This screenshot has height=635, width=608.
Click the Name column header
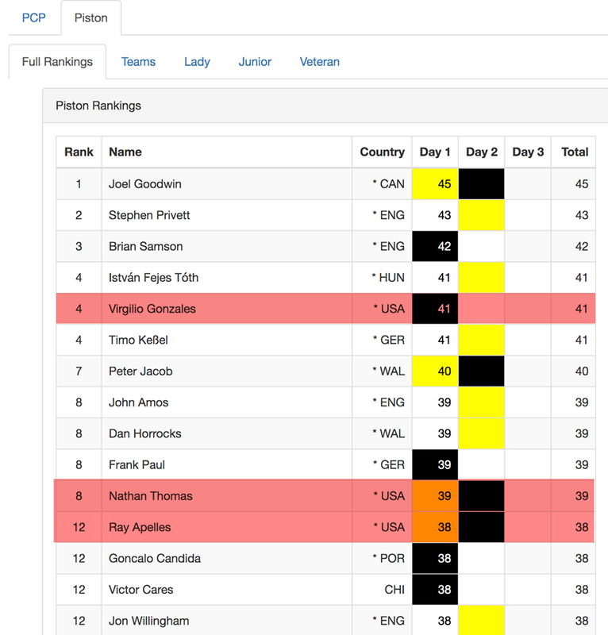point(226,152)
